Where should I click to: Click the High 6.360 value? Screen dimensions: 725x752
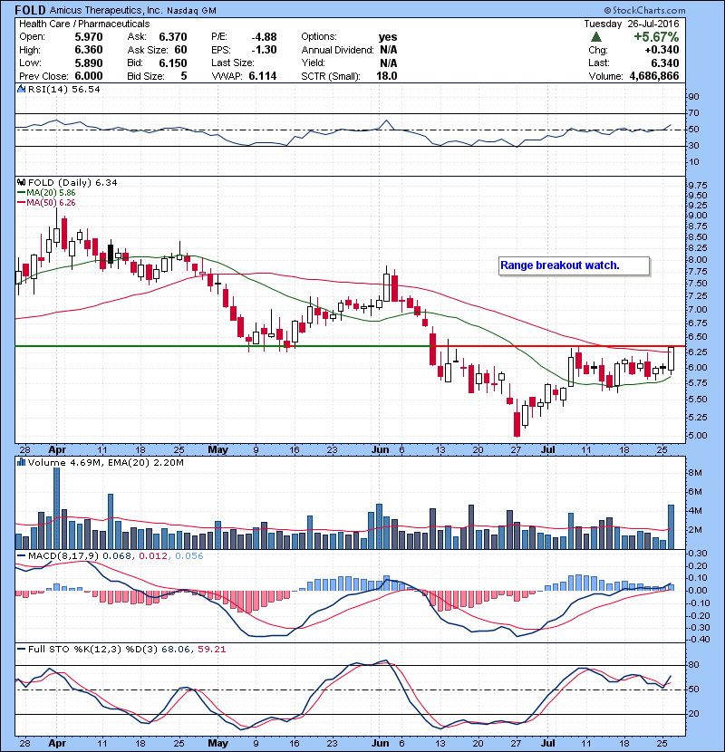[89, 50]
